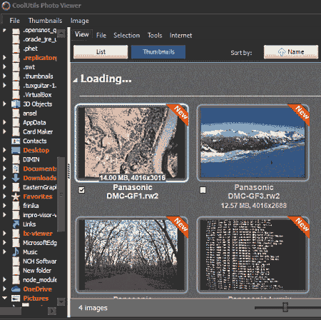The image size is (321, 320).
Task: Click the .VirtualBox folder icon
Action: tap(16, 95)
